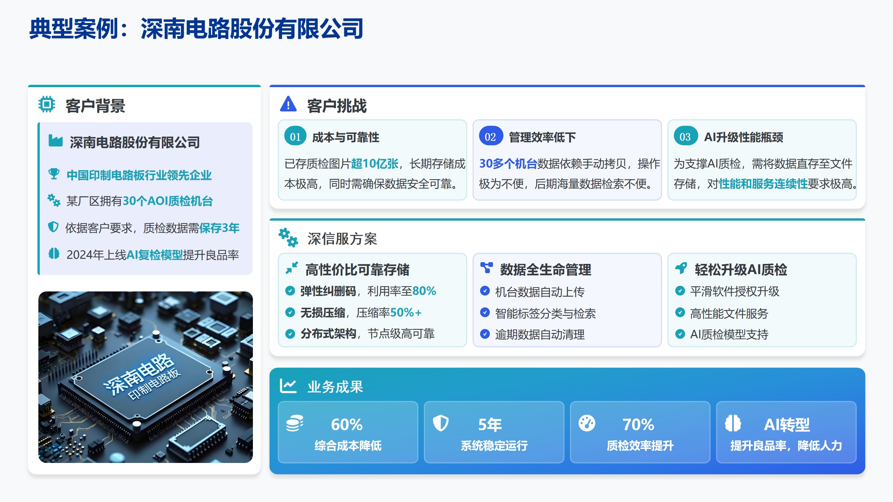
Task: Click the shield icon beside 质检数据需保存3年
Action: [x=53, y=227]
